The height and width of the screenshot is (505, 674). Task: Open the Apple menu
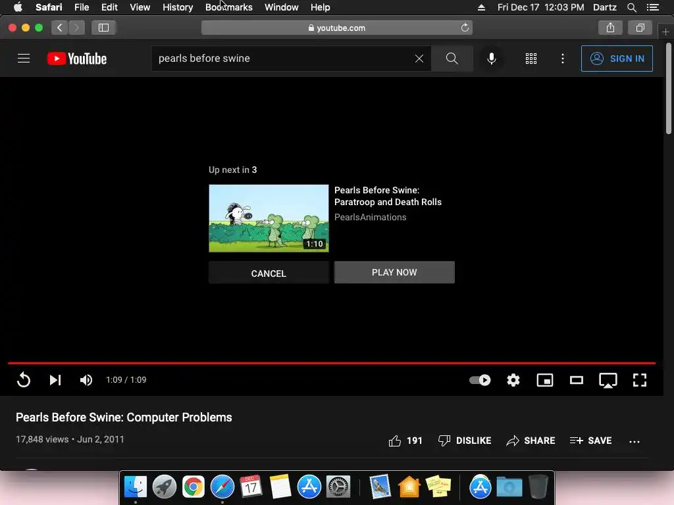coord(18,7)
